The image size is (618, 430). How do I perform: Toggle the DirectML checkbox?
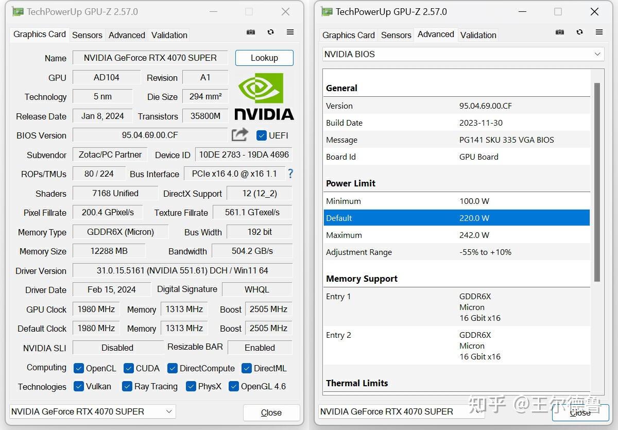[246, 368]
